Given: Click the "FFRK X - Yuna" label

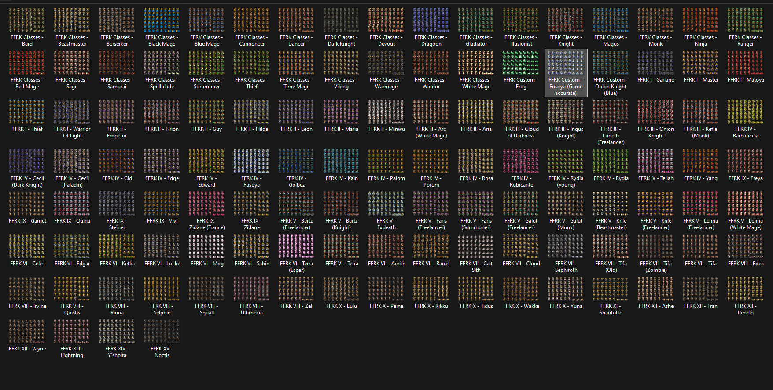Looking at the screenshot, I should [x=566, y=306].
